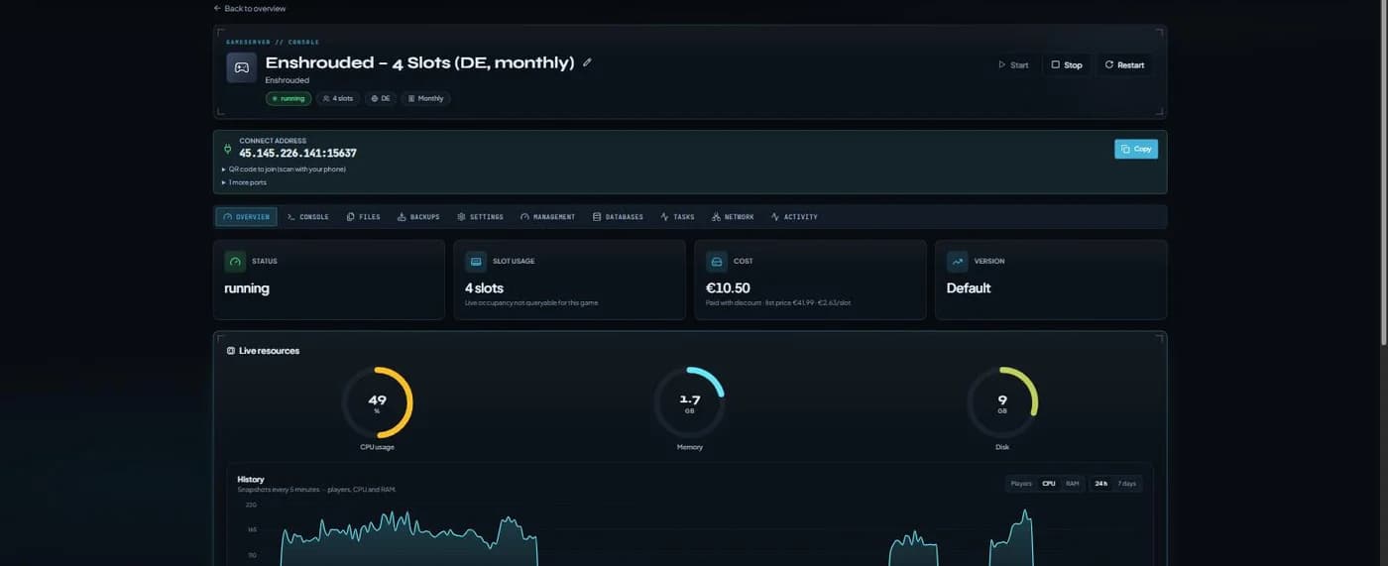The image size is (1388, 566).
Task: Click the server title Enshrouded - 4 Slots
Action: [x=420, y=62]
